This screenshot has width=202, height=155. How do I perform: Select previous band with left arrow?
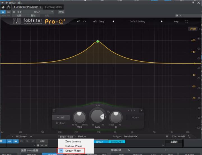click(128, 111)
